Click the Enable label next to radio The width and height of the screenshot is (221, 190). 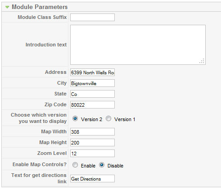(88, 166)
